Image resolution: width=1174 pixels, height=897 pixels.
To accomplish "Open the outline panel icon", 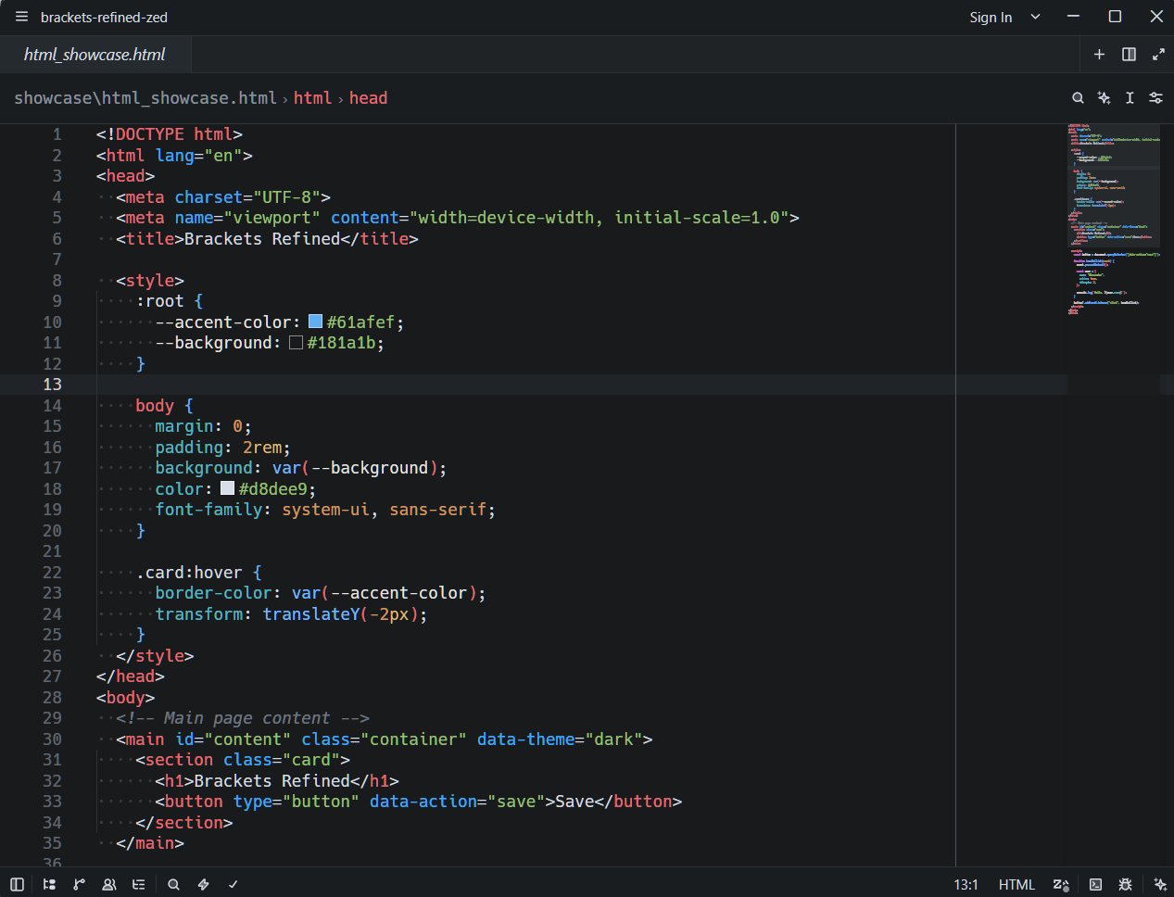I will [x=138, y=884].
